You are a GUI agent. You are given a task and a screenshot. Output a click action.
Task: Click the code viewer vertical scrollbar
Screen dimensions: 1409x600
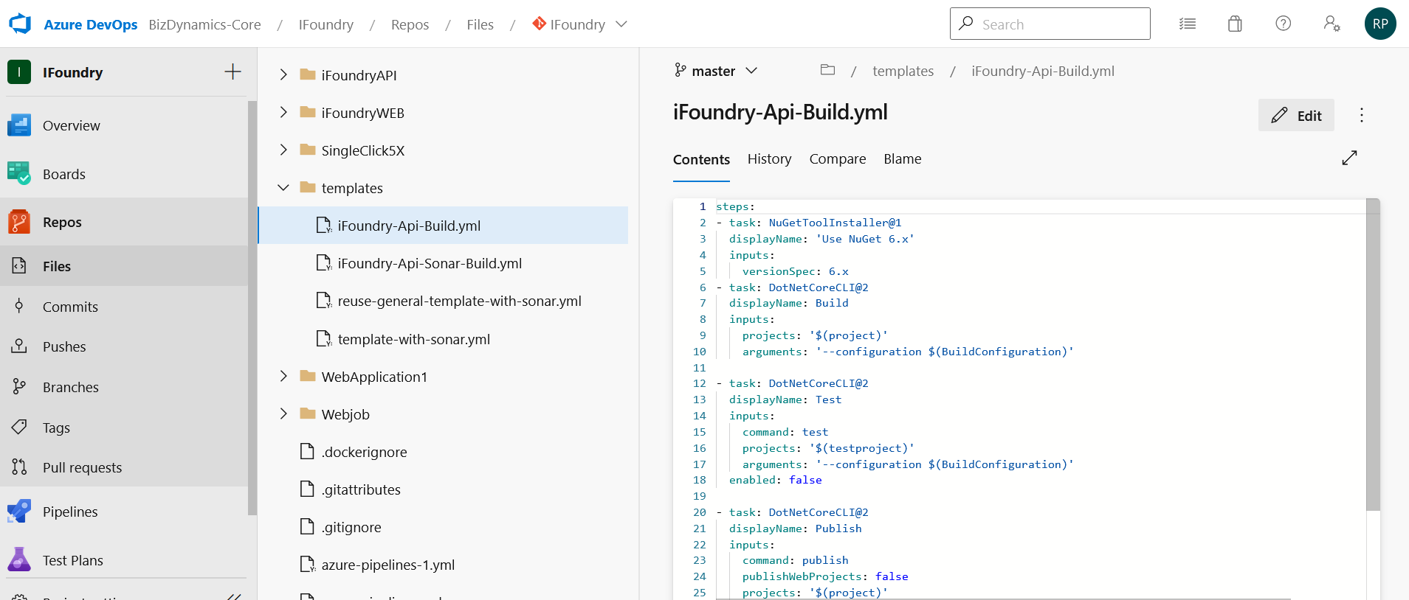[x=1373, y=354]
